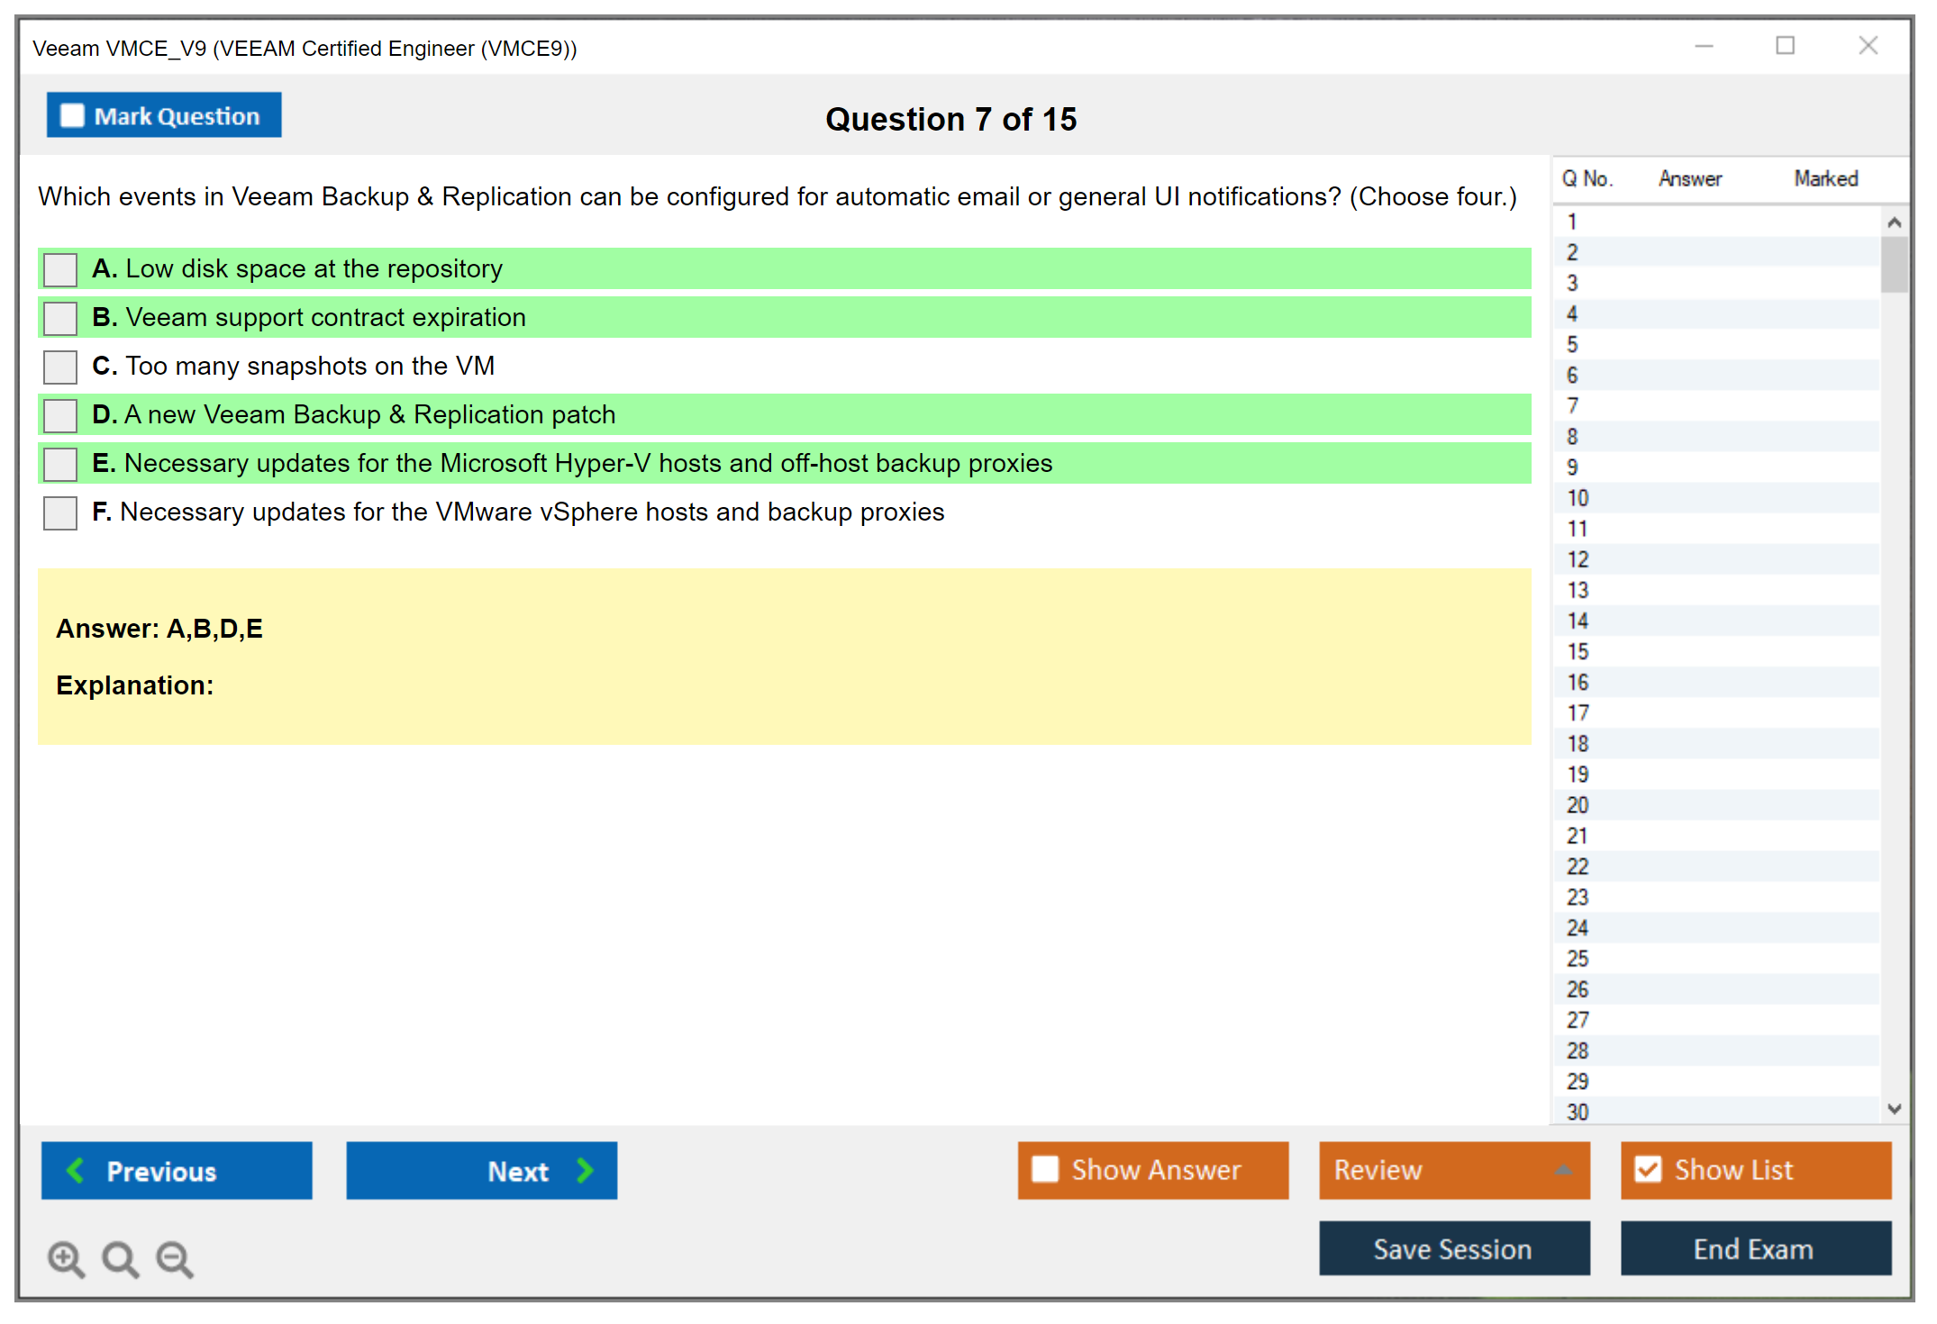This screenshot has height=1324, width=1937.
Task: Check option A Low disk space
Action: pyautogui.click(x=60, y=269)
